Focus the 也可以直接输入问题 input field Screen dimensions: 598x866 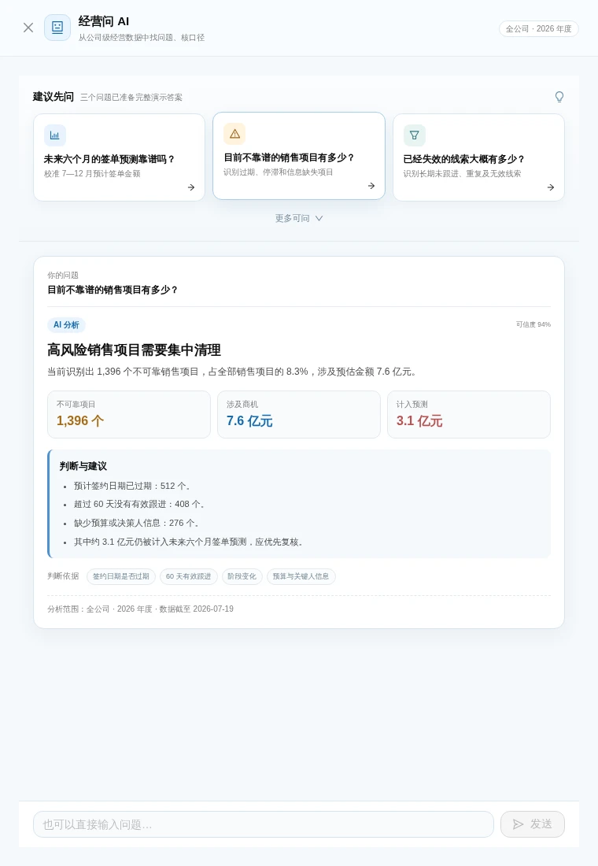(264, 824)
